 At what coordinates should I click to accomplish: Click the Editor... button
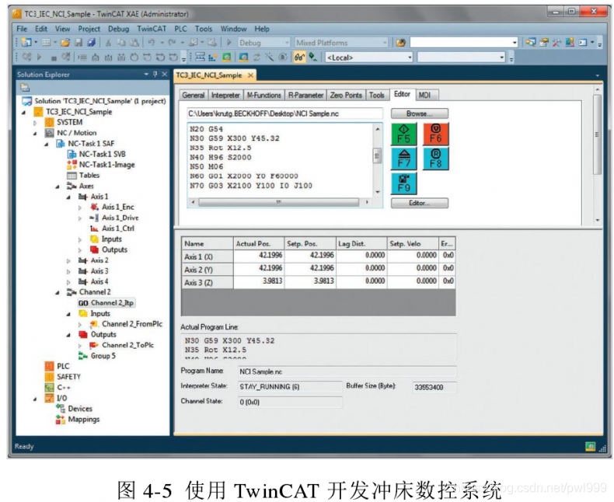[420, 203]
